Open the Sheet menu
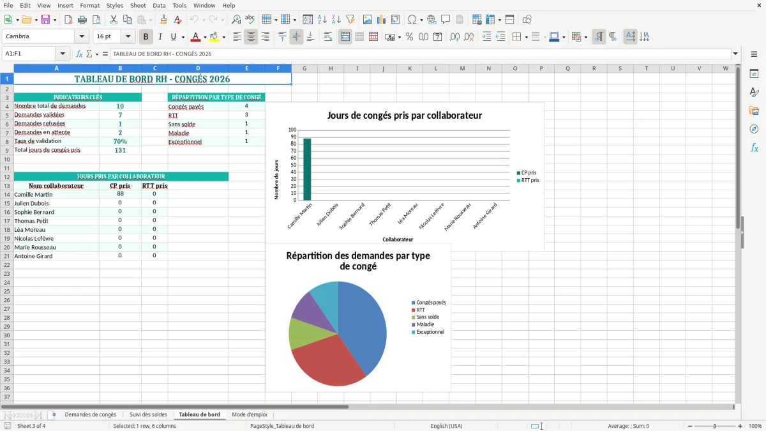 (x=138, y=5)
